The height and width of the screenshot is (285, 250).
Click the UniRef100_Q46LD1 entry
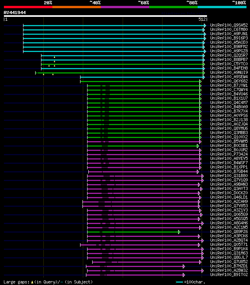coord(229,197)
